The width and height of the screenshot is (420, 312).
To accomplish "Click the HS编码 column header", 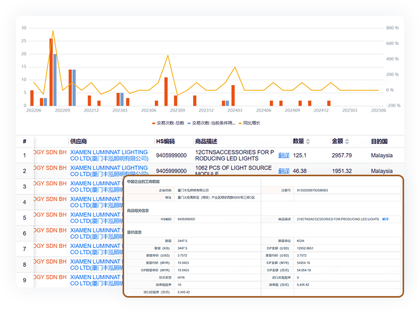I will [x=165, y=141].
